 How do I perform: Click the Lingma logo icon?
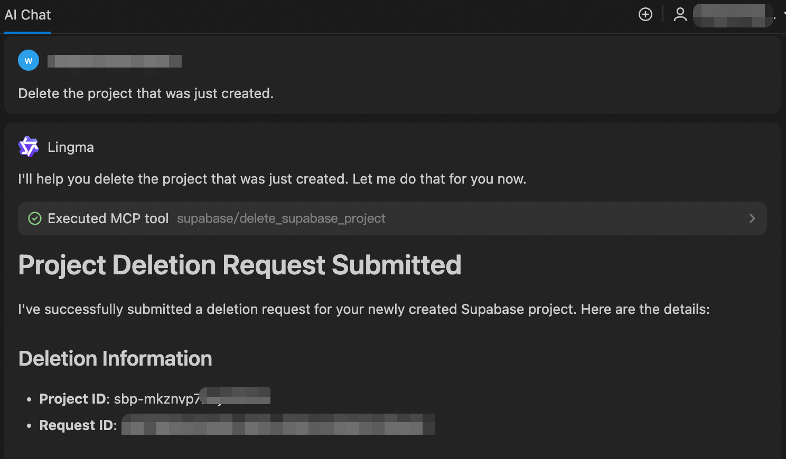29,147
